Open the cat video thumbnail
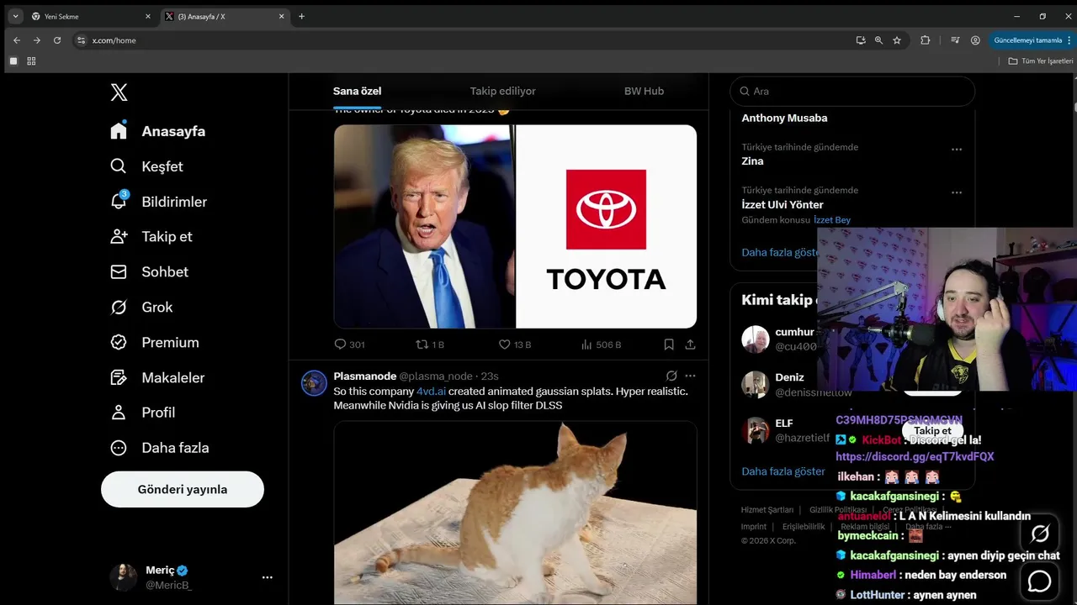Screen dimensions: 1077x605 515,513
